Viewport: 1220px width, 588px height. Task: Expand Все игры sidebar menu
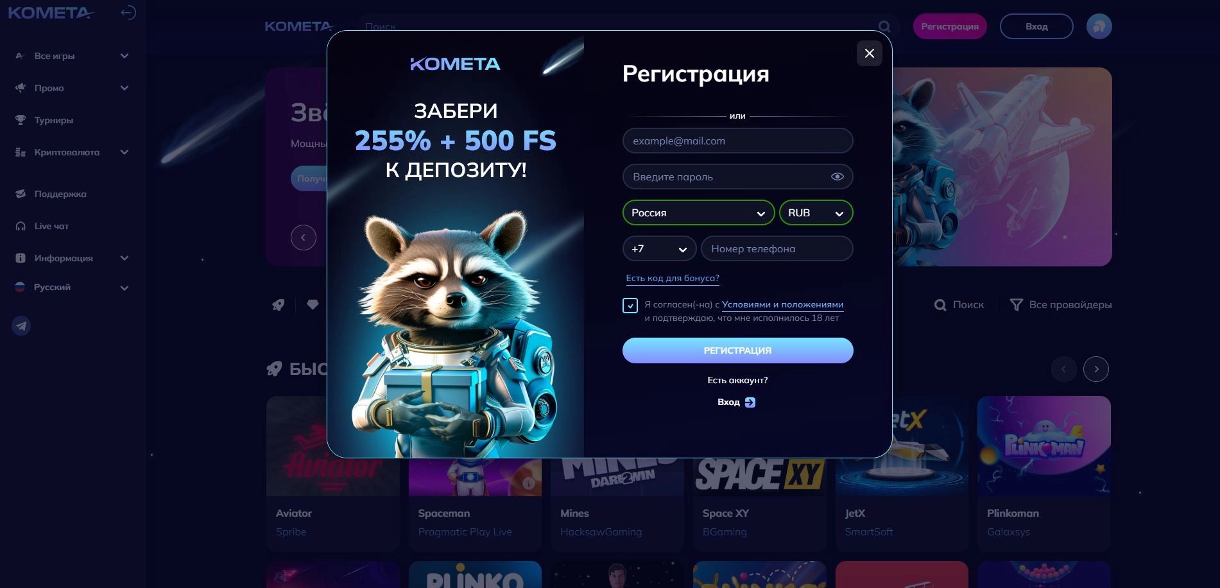click(x=73, y=56)
